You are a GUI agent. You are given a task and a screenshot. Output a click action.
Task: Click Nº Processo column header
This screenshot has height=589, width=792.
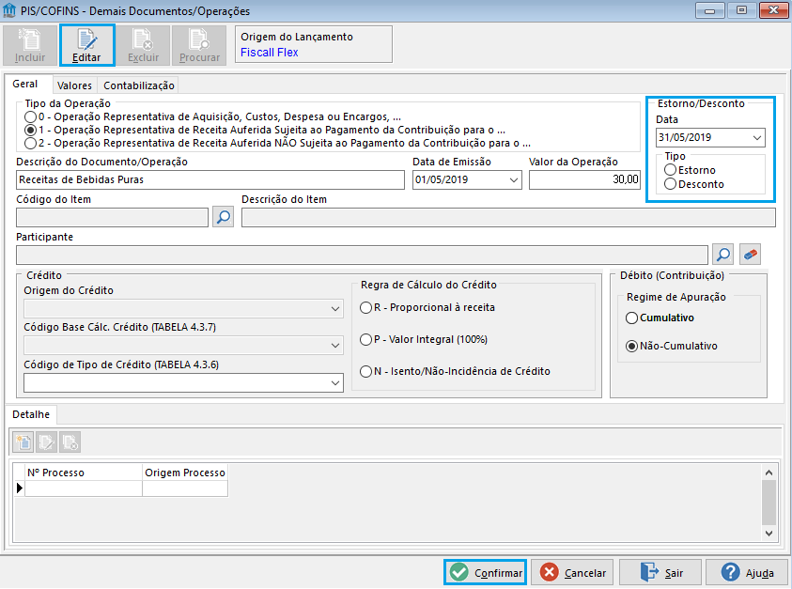(84, 473)
